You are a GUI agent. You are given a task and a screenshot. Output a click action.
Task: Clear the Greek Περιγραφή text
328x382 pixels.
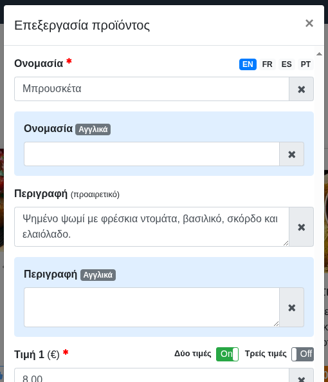tap(301, 227)
